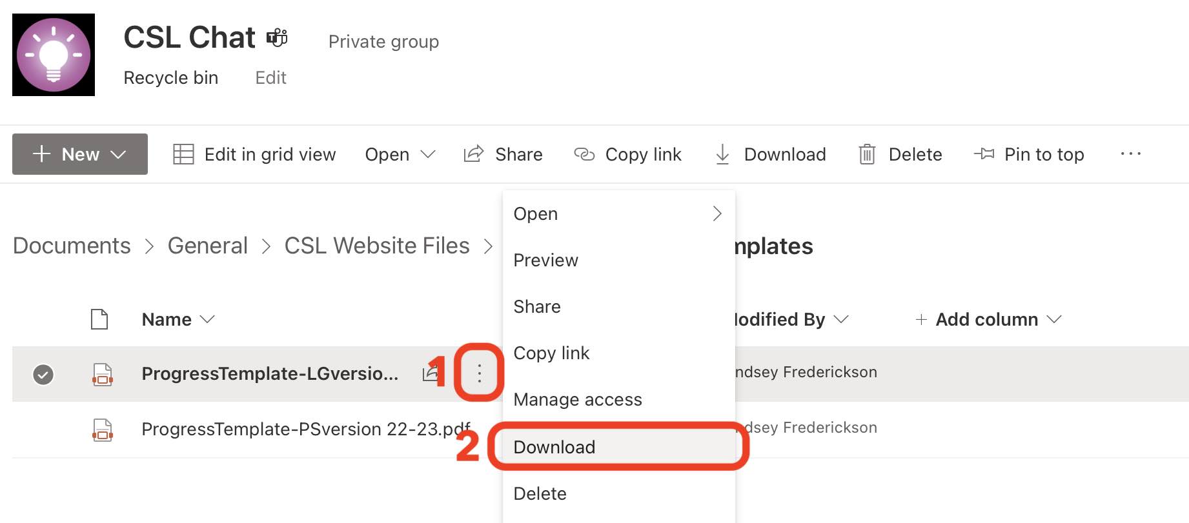
Task: Click the grid icon for Edit in grid view
Action: click(183, 154)
